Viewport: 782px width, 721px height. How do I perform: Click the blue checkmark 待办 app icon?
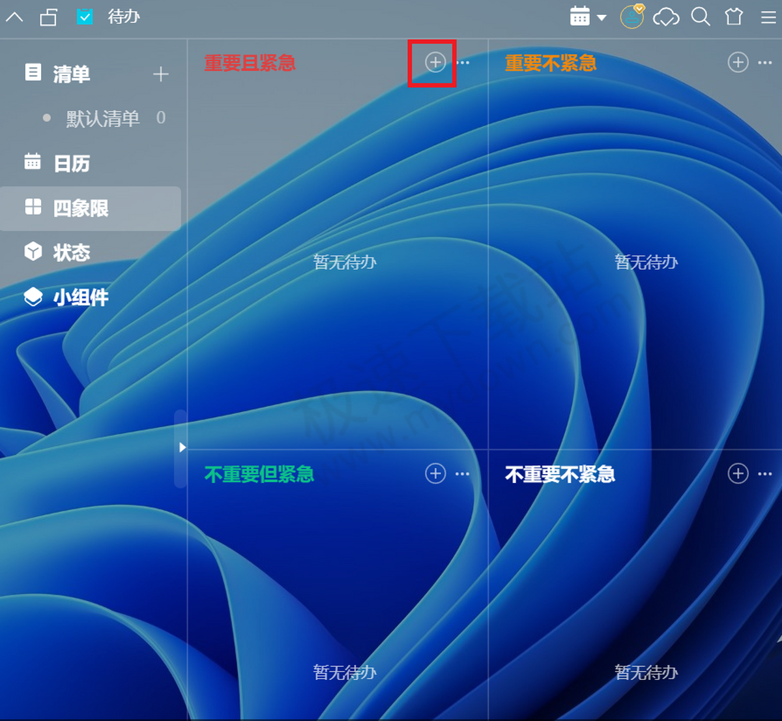[85, 16]
